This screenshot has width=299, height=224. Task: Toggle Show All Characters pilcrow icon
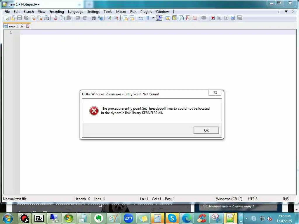click(148, 18)
